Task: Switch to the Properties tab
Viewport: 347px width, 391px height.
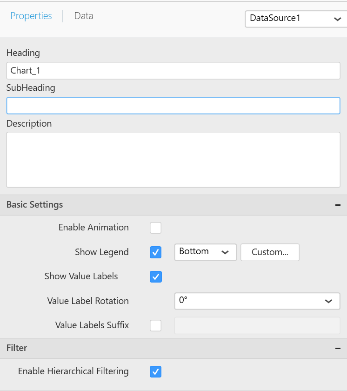Action: tap(31, 16)
